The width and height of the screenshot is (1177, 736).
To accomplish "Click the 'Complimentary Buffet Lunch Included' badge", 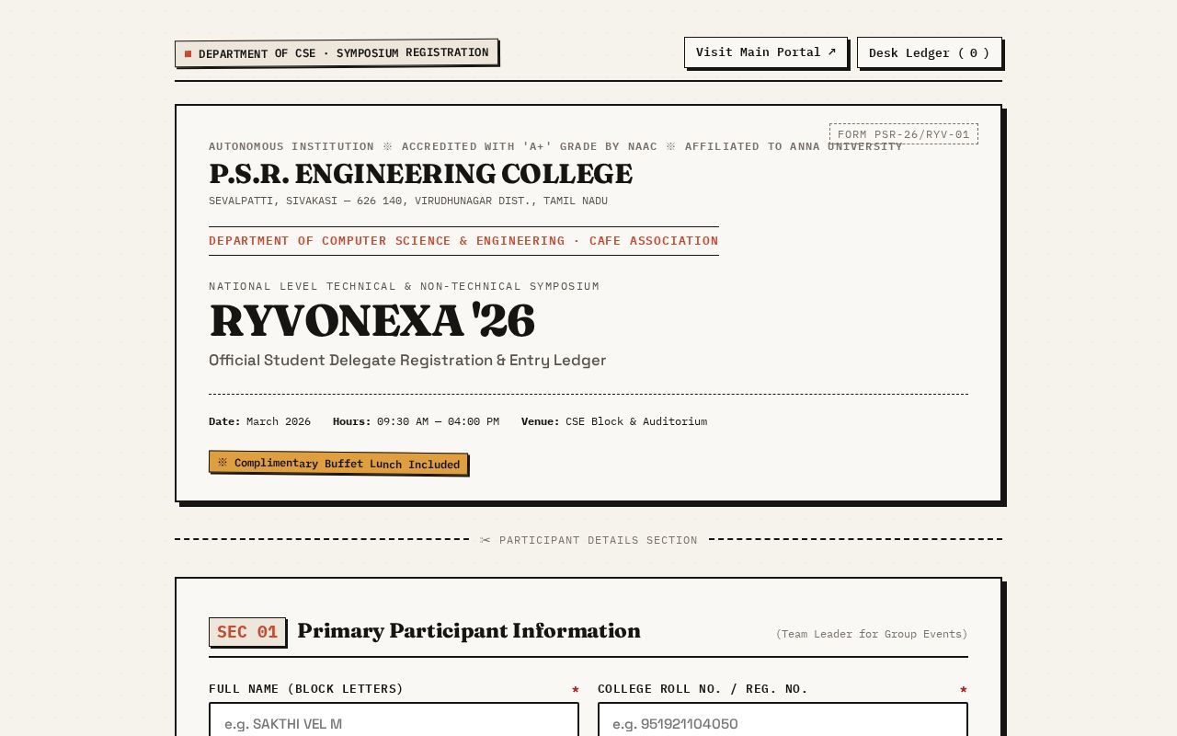I will tap(338, 463).
